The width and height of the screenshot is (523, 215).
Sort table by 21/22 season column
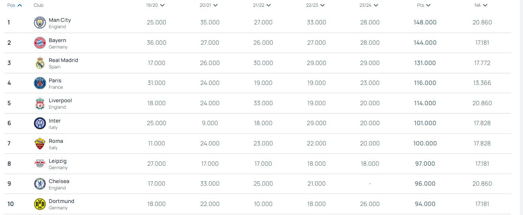click(x=269, y=5)
